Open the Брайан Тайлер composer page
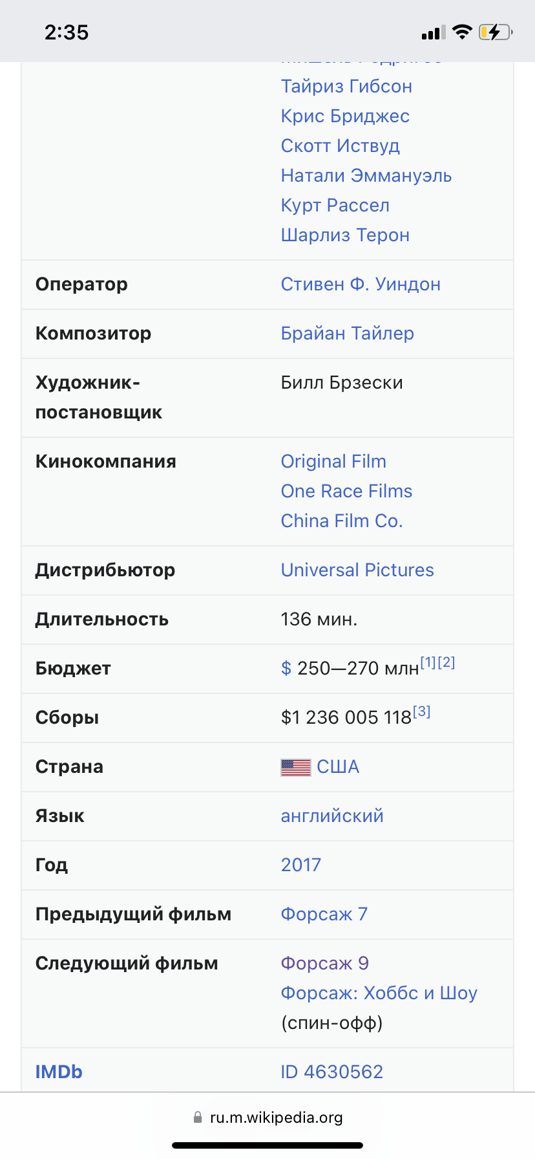535x1159 pixels. click(347, 333)
